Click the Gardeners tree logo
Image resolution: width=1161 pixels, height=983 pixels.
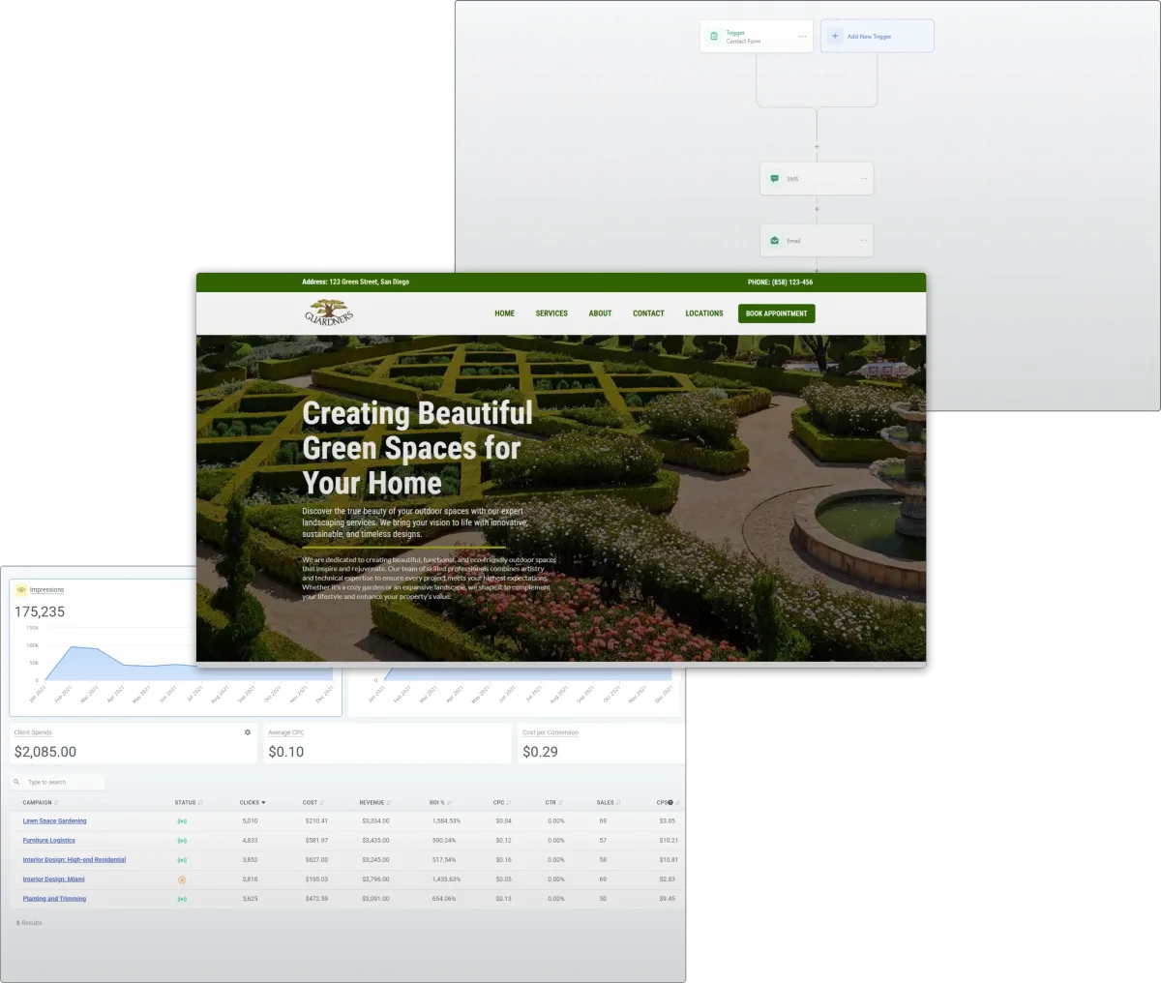click(x=328, y=312)
